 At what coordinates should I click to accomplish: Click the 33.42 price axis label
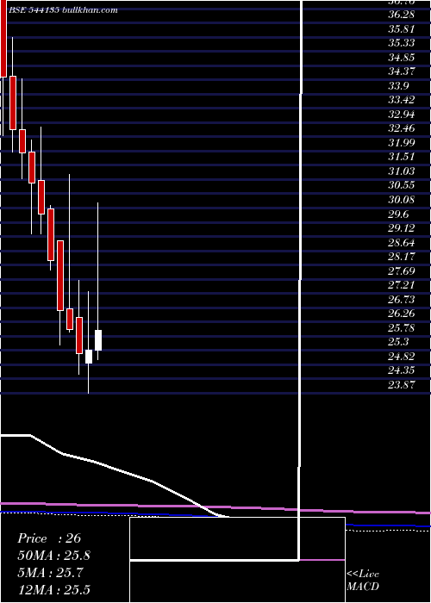402,100
